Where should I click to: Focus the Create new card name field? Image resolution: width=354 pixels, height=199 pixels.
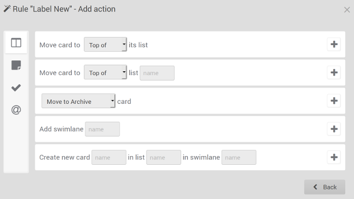click(x=109, y=157)
